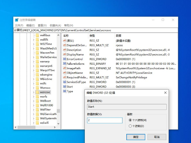Close the Edit DWORD dialog
191x143 pixels.
pyautogui.click(x=165, y=93)
